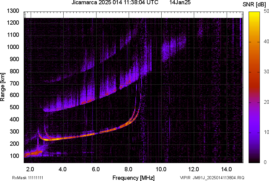This screenshot has height=181, width=269.
Task: Click the colorbar value '0'
Action: 265,162
